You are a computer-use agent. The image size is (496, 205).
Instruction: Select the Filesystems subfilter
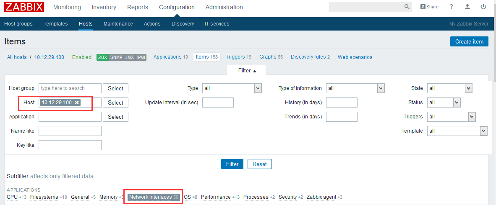pyautogui.click(x=44, y=197)
